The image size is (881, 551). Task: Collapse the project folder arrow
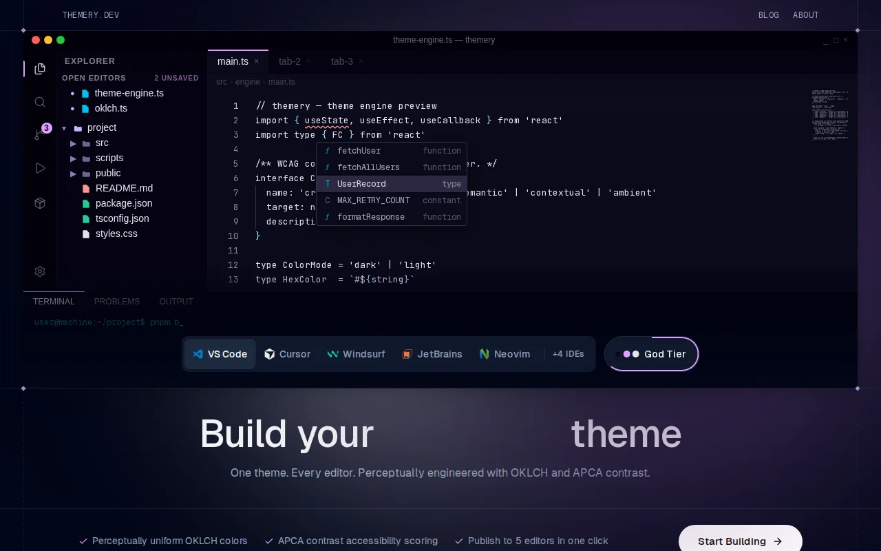[x=64, y=128]
